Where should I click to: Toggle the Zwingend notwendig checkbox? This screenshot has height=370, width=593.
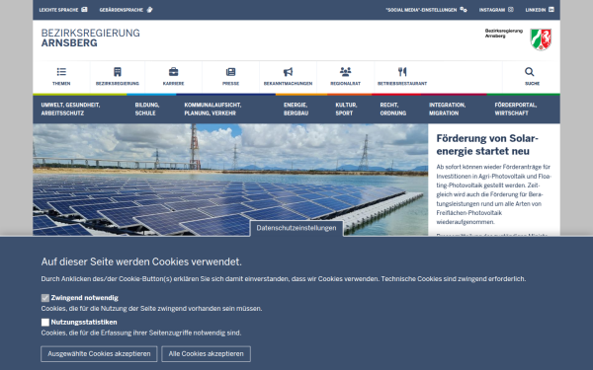coord(45,298)
